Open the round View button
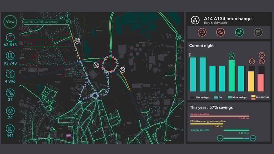 (10, 22)
